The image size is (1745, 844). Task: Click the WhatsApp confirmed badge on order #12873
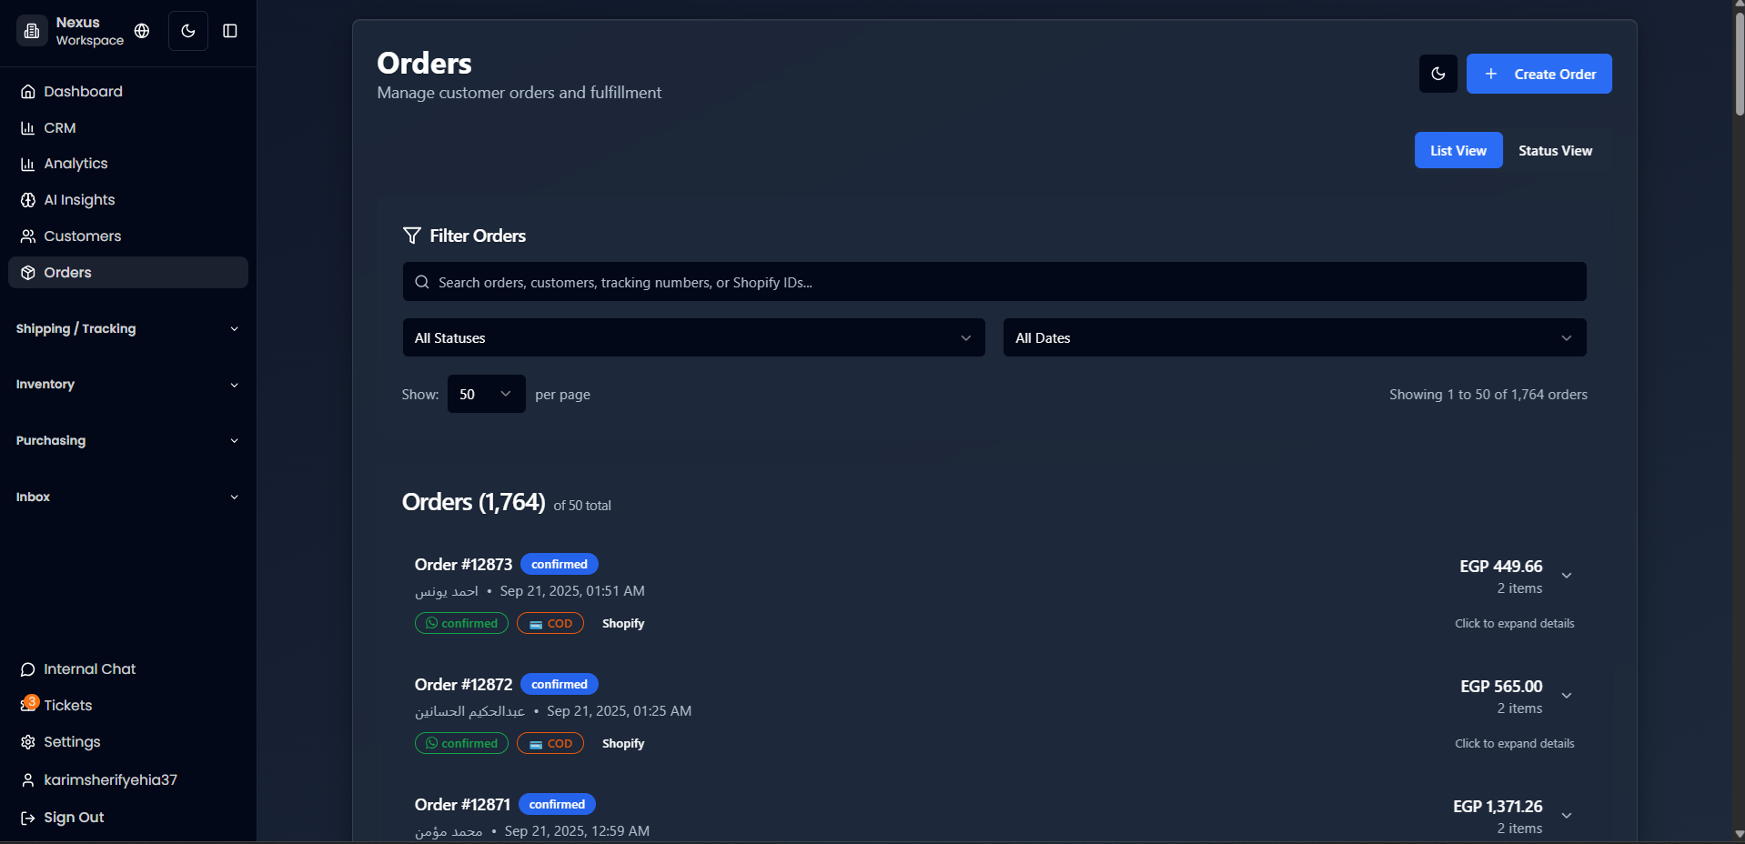click(x=460, y=623)
